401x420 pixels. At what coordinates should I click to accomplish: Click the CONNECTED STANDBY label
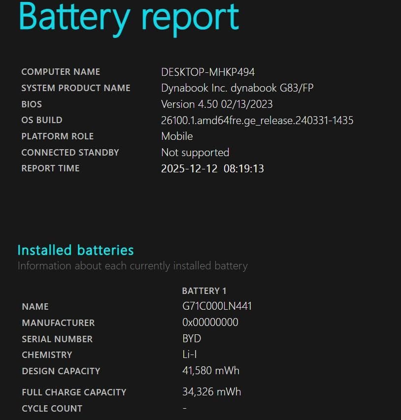pyautogui.click(x=70, y=153)
